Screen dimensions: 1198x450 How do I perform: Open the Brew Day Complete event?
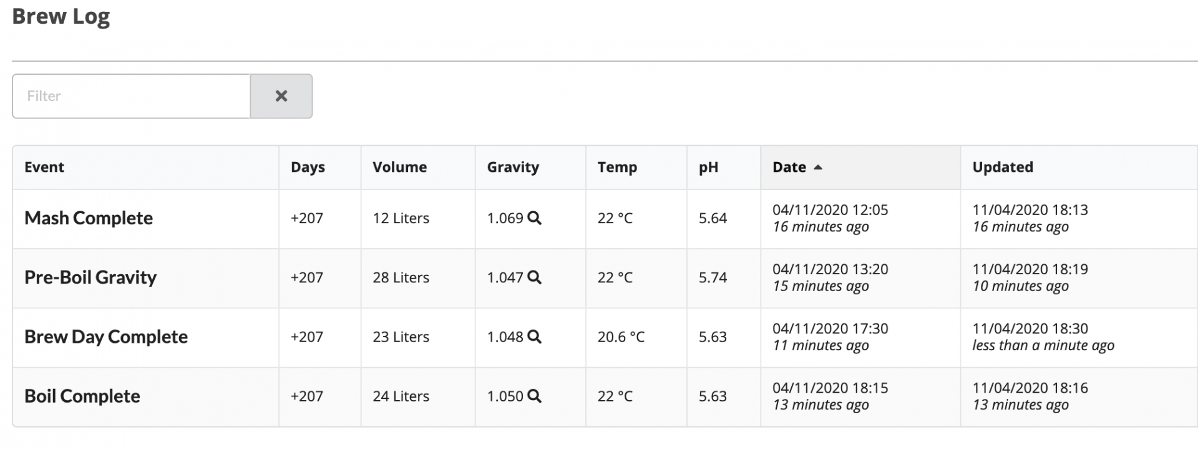point(106,337)
